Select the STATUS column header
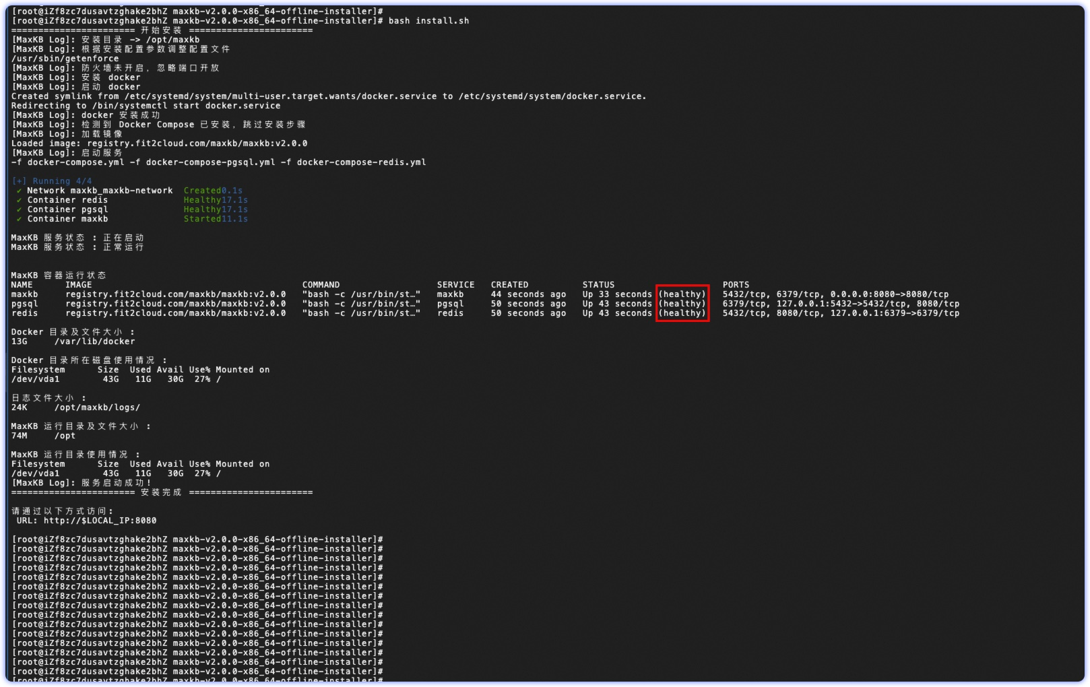This screenshot has height=687, width=1090. tap(598, 285)
